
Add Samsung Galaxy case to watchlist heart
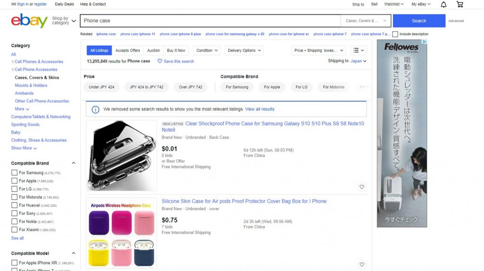362,187
